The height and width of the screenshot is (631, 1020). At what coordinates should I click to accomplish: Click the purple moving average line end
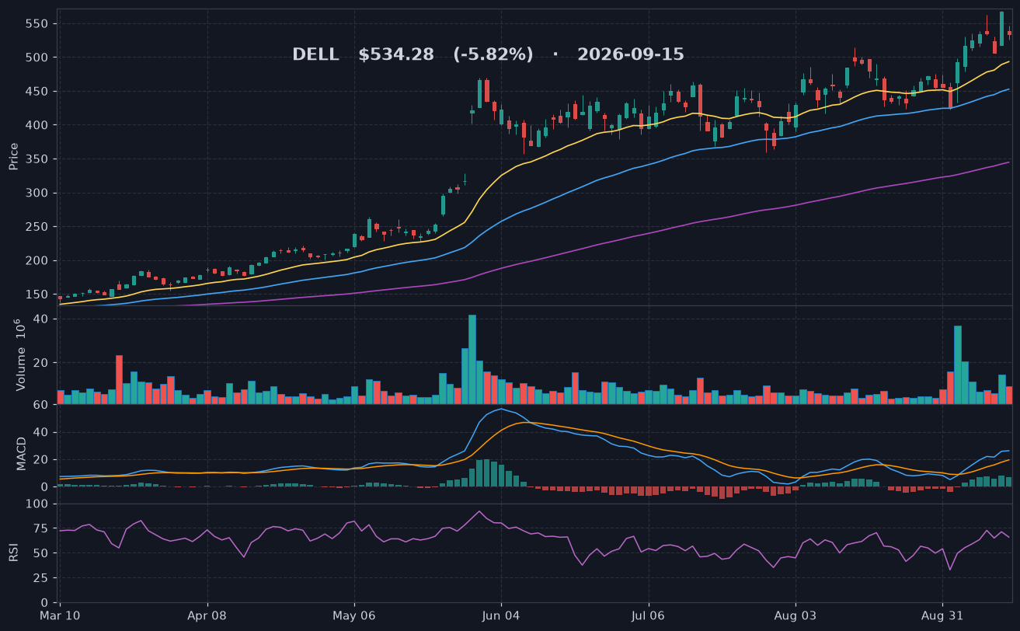(x=1009, y=162)
